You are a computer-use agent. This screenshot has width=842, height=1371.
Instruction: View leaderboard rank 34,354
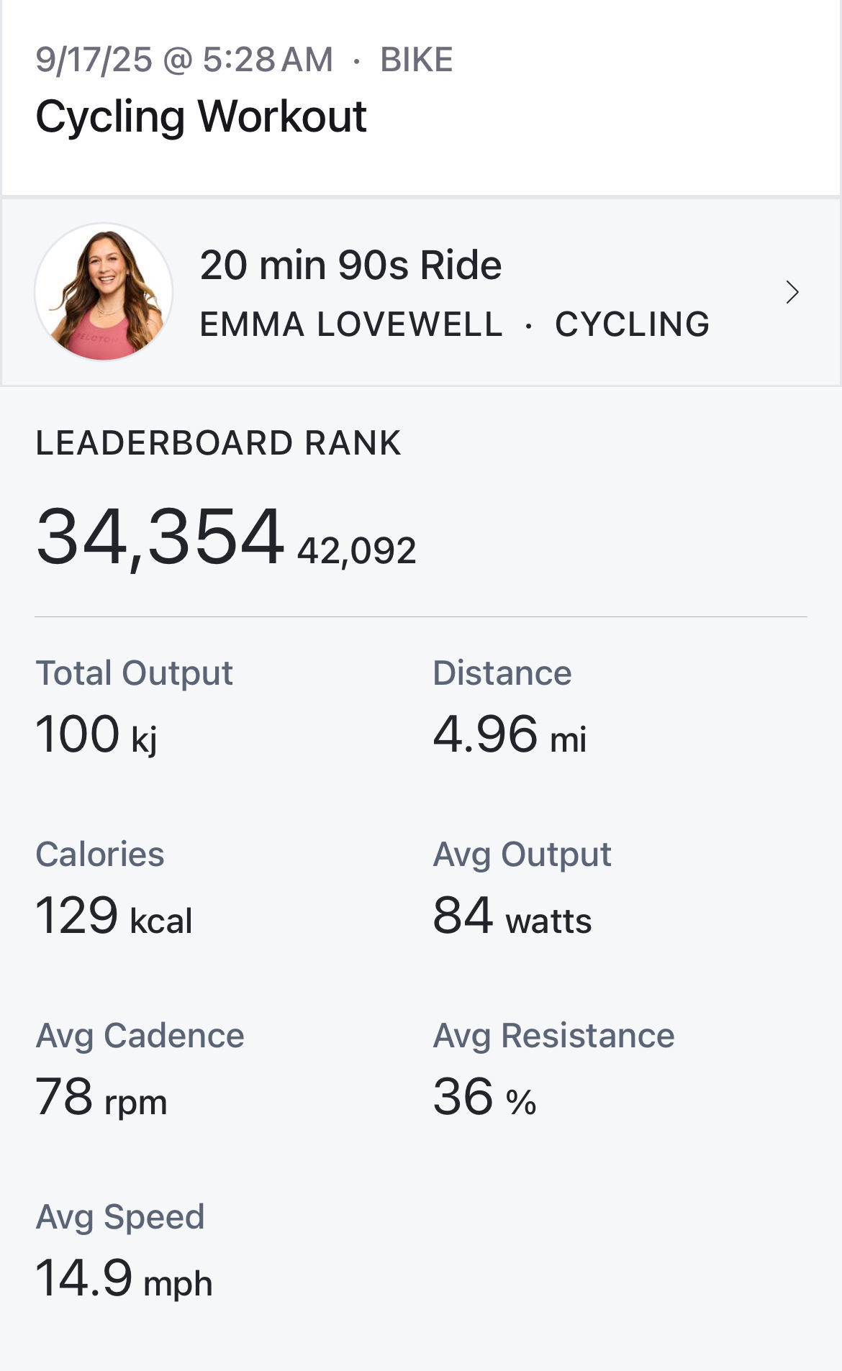160,537
